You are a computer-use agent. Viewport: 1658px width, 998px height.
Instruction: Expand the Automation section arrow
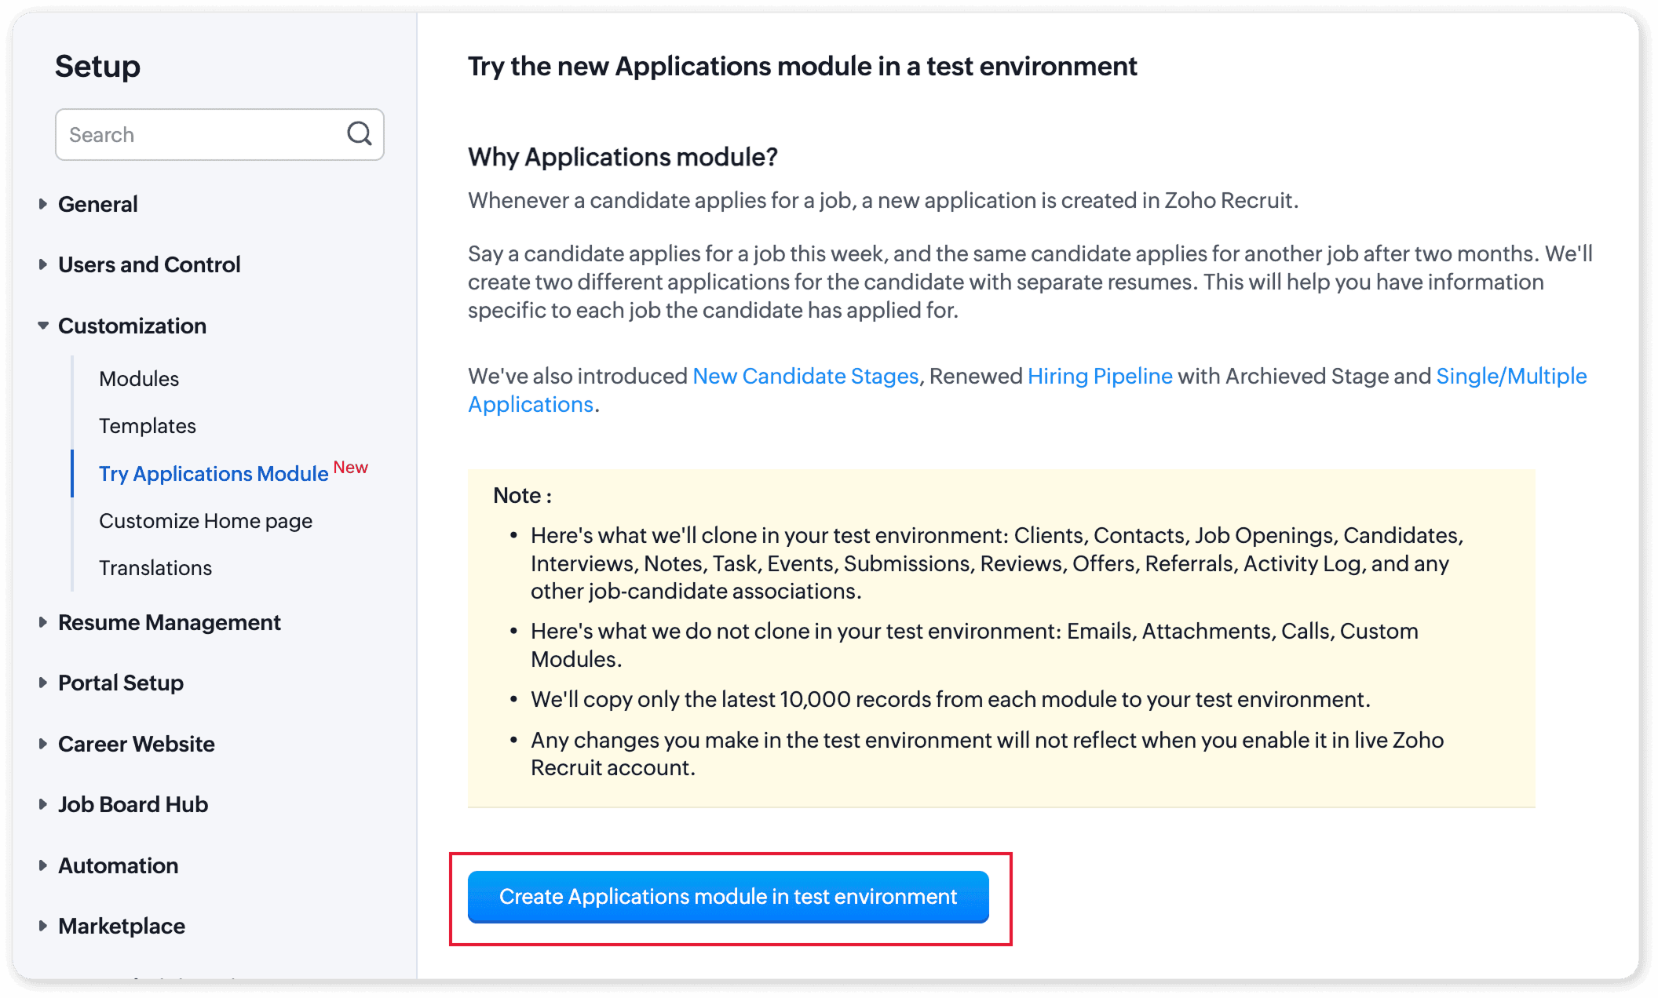(42, 865)
